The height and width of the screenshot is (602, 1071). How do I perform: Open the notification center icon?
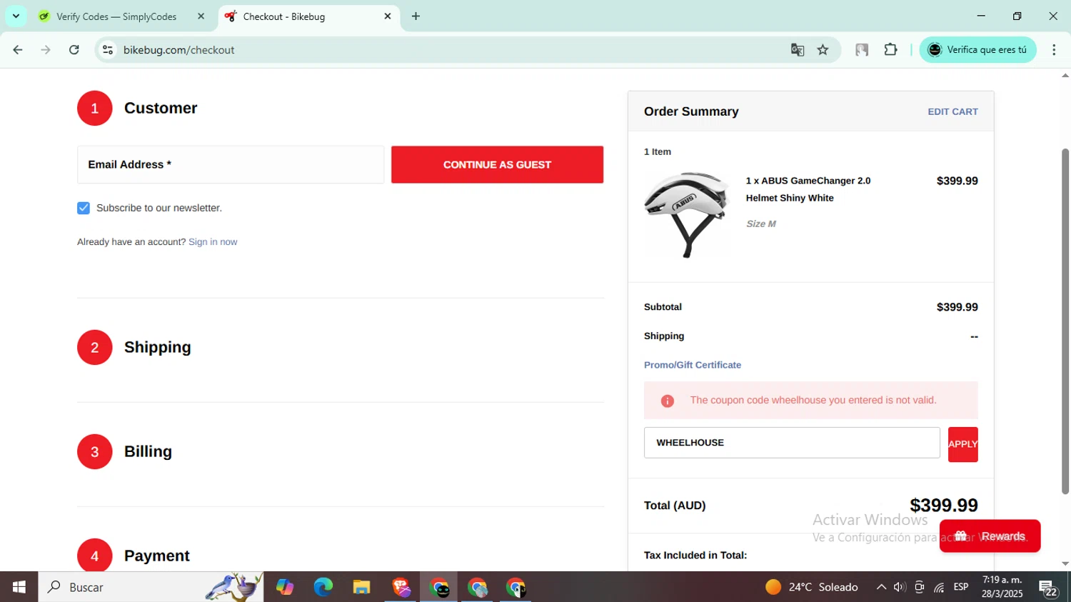[x=1048, y=588]
